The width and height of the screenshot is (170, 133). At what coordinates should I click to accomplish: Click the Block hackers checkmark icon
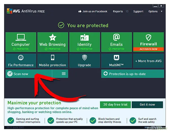pos(93,120)
